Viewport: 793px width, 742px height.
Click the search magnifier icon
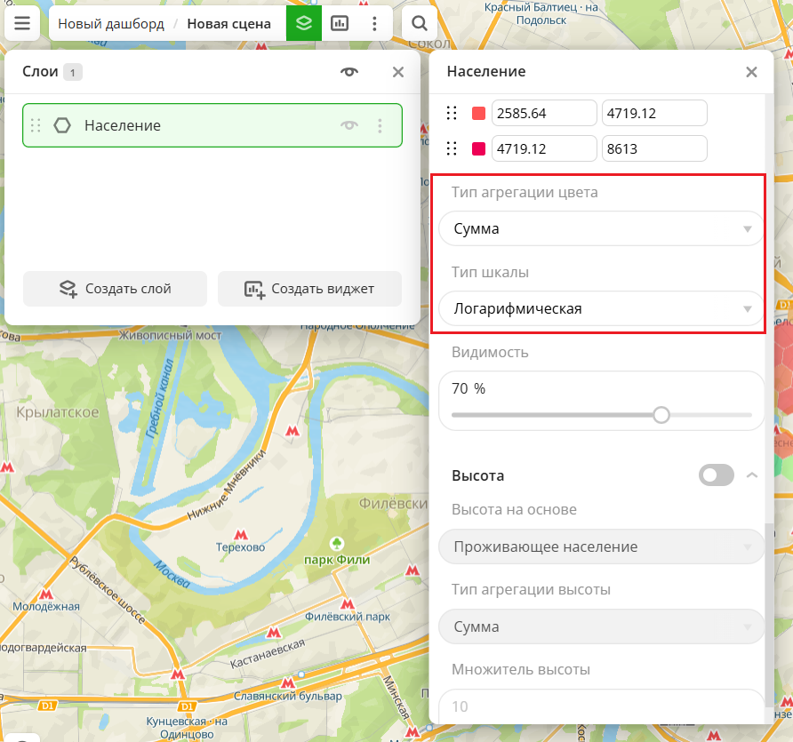[420, 23]
